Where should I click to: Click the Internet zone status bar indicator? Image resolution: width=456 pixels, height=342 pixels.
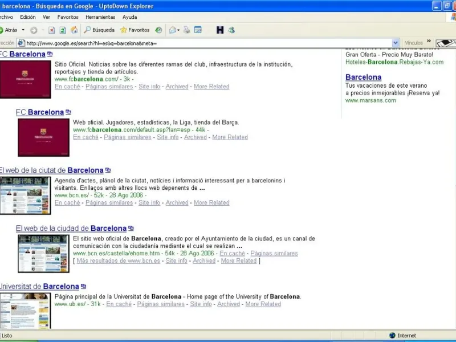403,336
